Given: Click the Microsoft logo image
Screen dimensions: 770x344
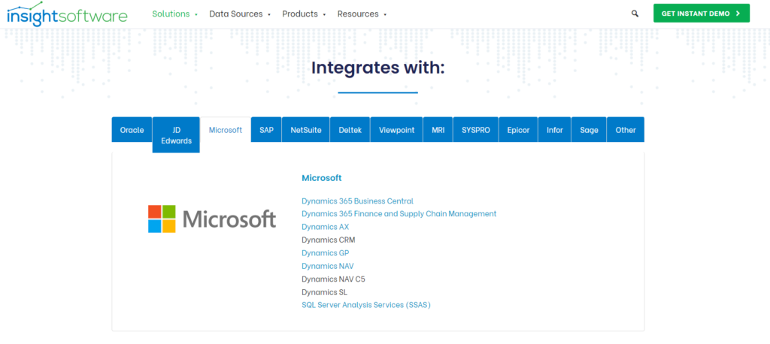Looking at the screenshot, I should click(212, 219).
